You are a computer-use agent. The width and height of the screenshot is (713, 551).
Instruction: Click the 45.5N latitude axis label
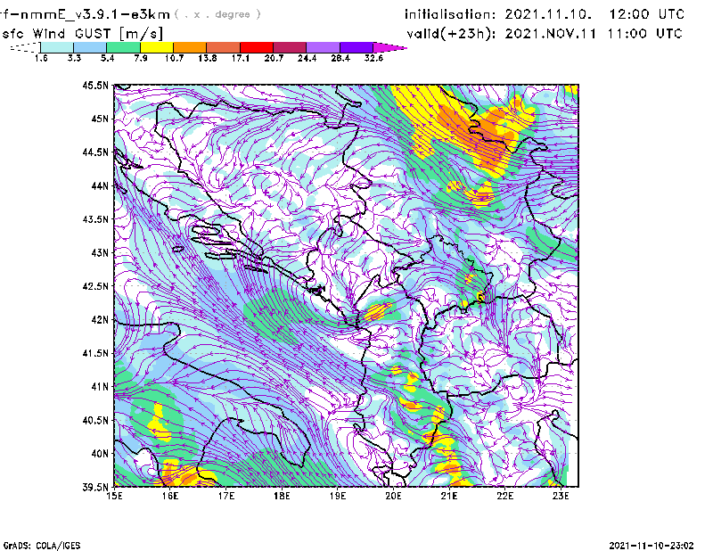point(95,86)
